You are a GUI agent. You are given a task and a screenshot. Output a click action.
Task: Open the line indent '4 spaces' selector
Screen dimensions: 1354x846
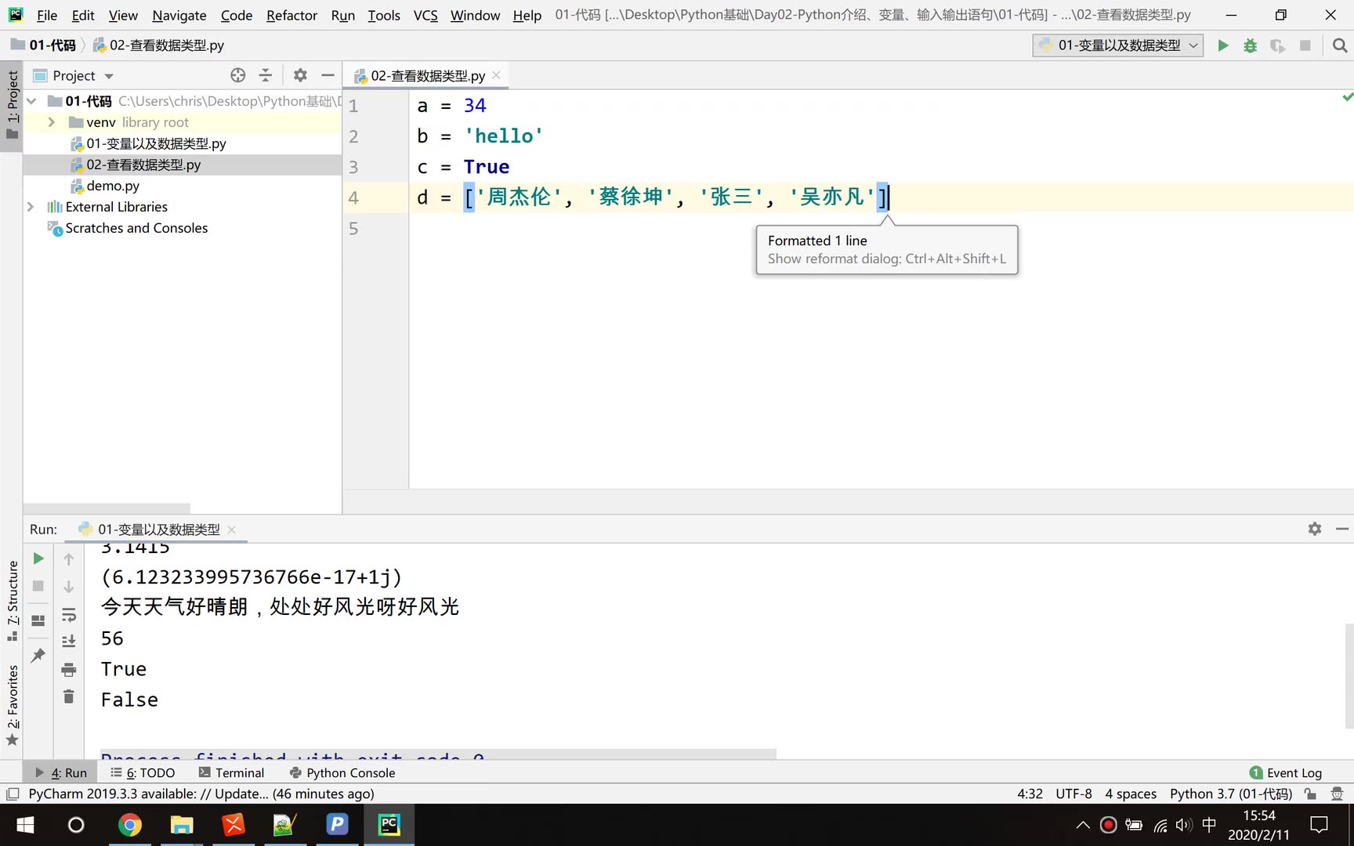click(1131, 794)
